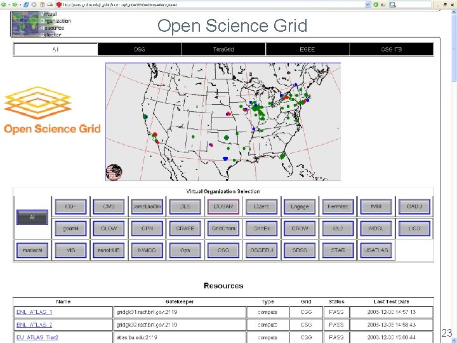This screenshot has width=457, height=343.
Task: Open the BNL_ATLAS_2 resource link
Action: [34, 325]
